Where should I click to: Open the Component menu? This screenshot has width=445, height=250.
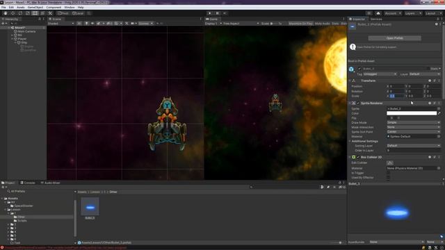pyautogui.click(x=54, y=8)
